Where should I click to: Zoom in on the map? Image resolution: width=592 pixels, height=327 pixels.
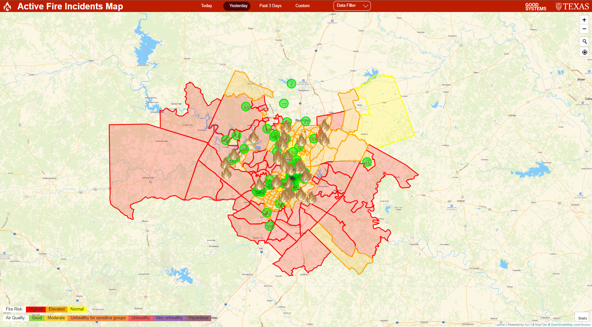584,20
